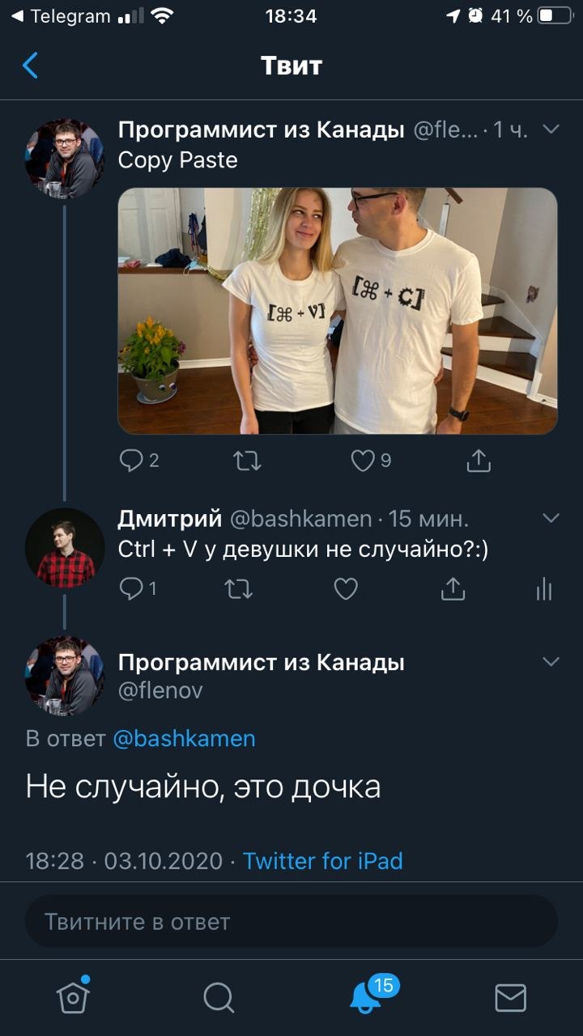Retweet Дмитрий's reply
Viewport: 583px width, 1036px height.
238,589
